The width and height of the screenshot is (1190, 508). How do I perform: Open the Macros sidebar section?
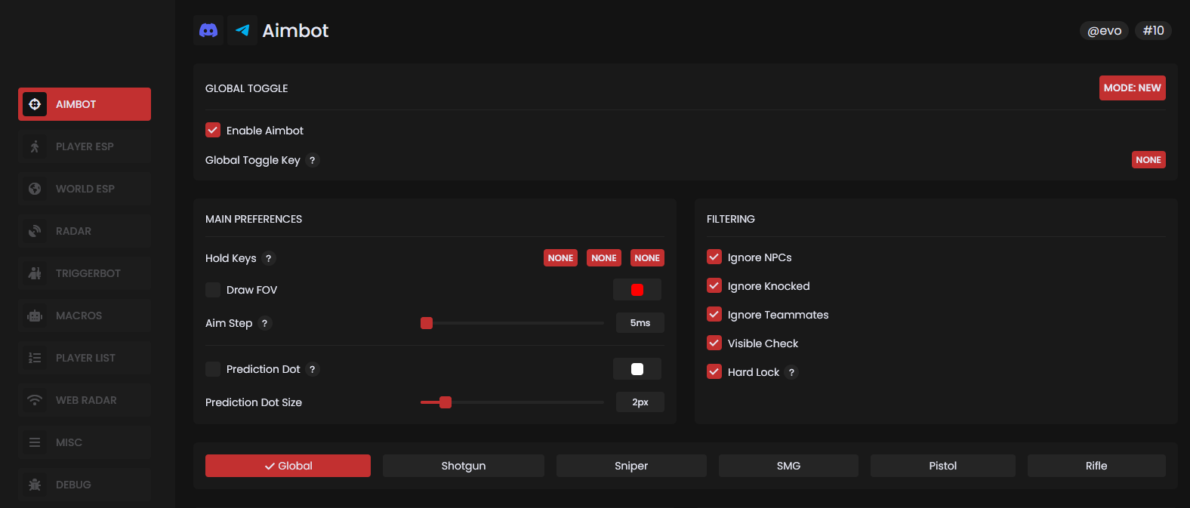(x=85, y=316)
